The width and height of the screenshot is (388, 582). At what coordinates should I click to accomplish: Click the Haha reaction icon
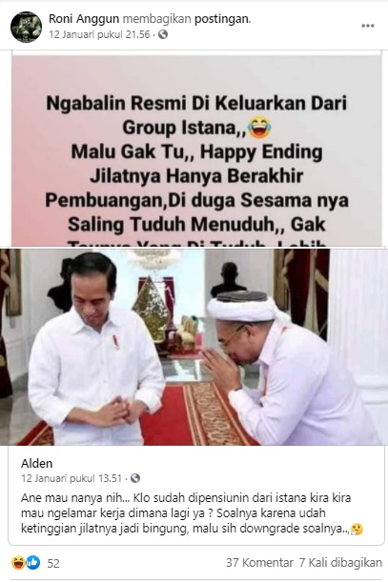[18, 563]
